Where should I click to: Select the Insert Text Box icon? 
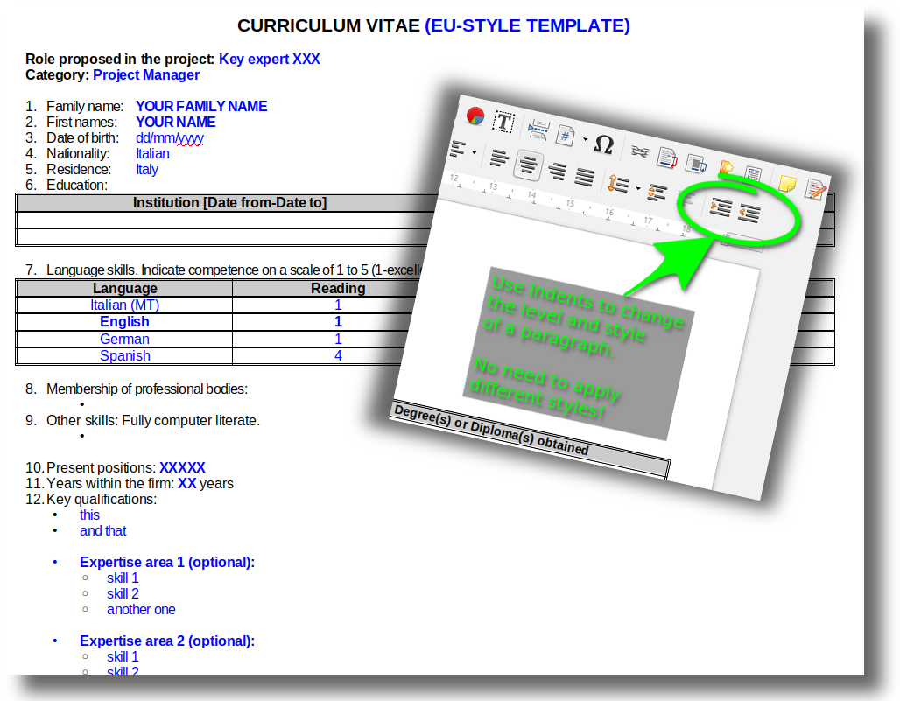click(503, 123)
